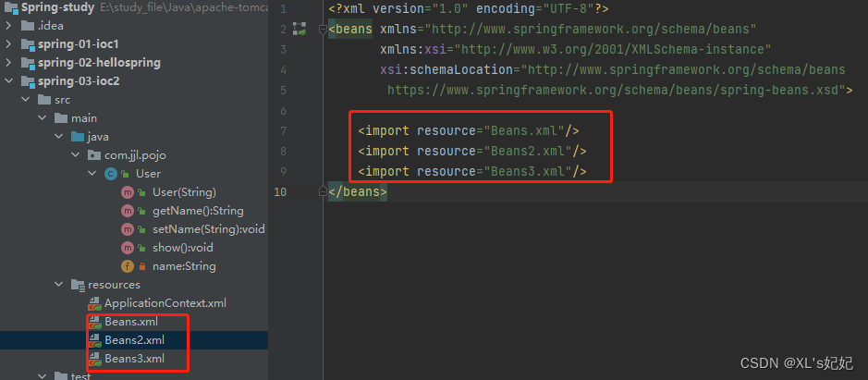This screenshot has height=380, width=868.
Task: Click the xmlns:xsi attribute on line 3
Action: click(x=576, y=49)
